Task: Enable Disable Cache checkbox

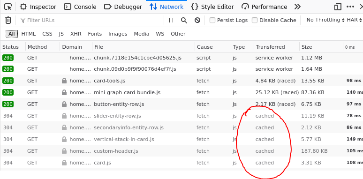Action: pos(255,20)
